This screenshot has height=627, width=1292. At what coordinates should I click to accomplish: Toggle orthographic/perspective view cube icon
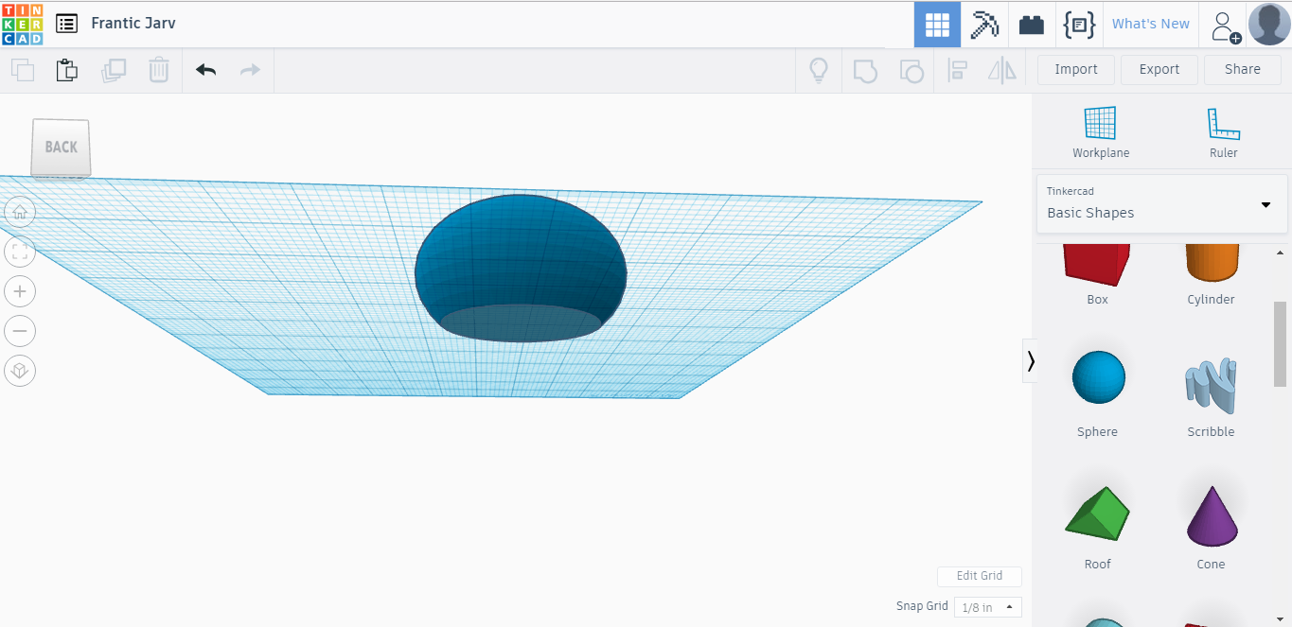(20, 370)
